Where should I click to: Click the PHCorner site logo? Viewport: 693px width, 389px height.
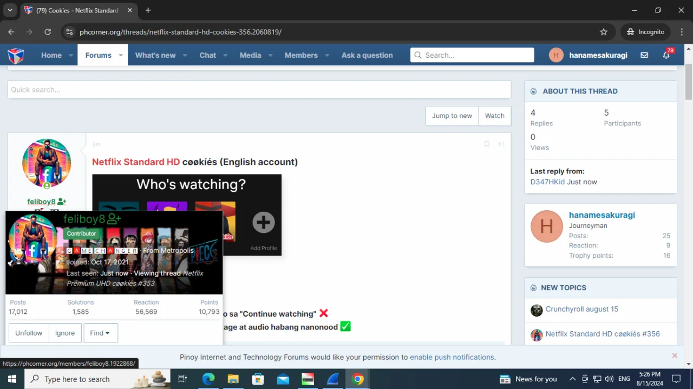click(16, 55)
